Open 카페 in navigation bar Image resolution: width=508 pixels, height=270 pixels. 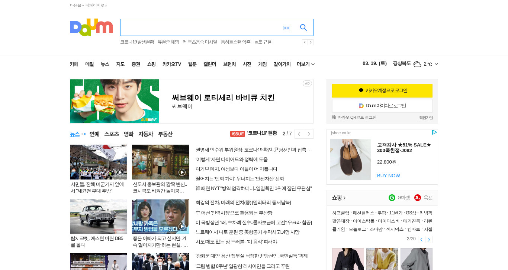[74, 64]
